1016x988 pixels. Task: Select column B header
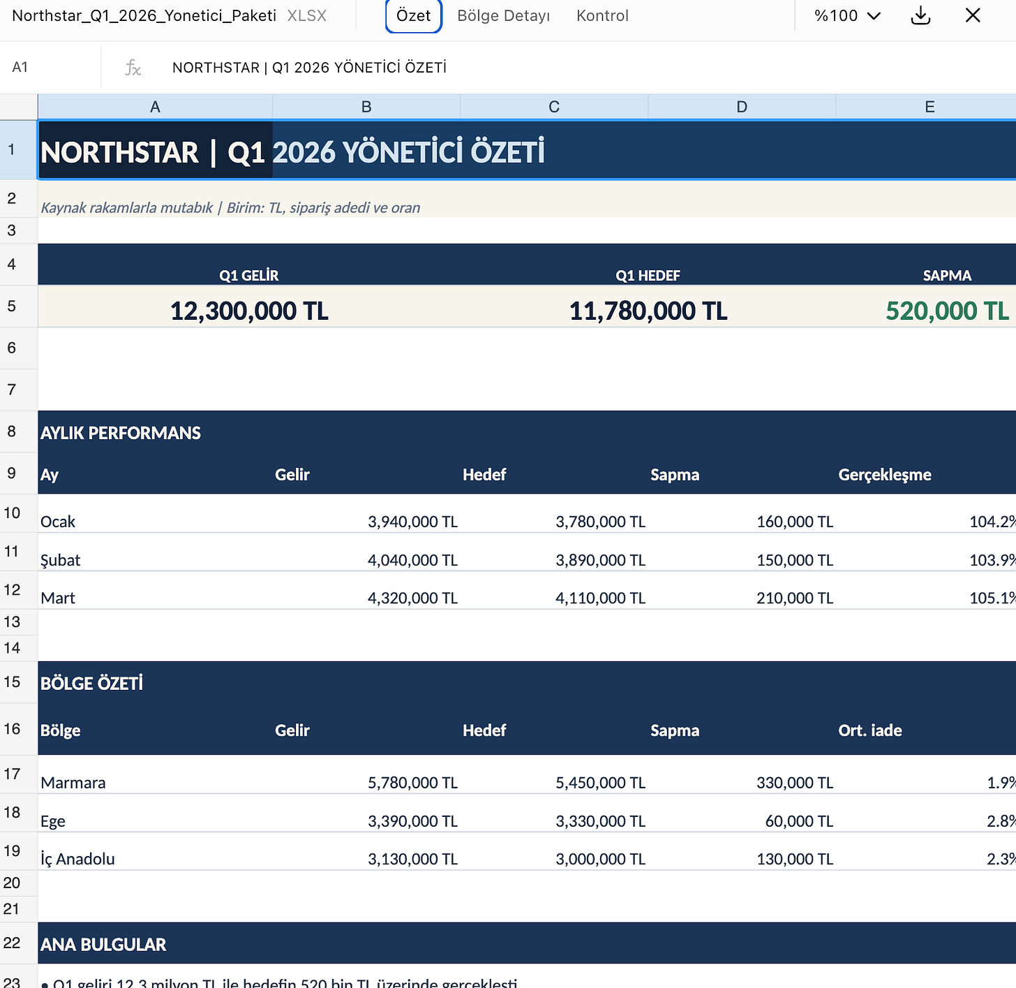point(366,107)
